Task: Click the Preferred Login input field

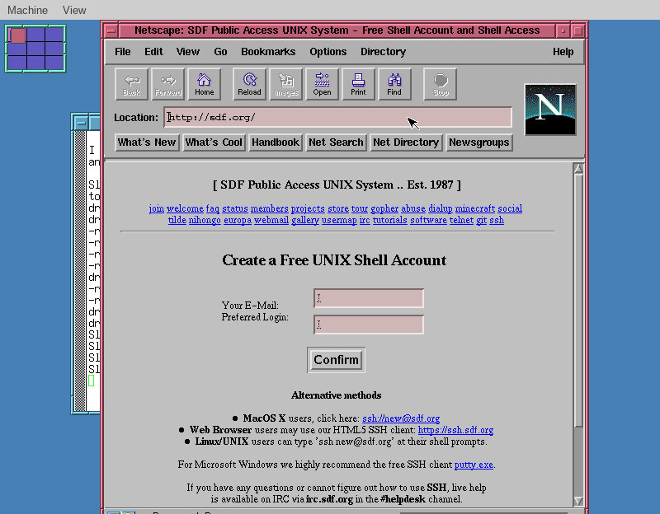Action: point(369,325)
